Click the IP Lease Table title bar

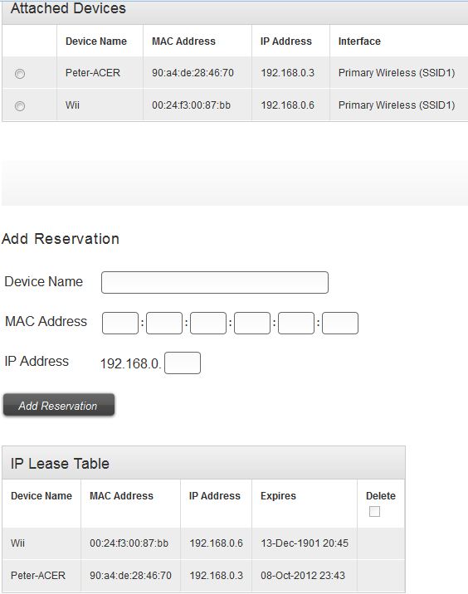[203, 463]
